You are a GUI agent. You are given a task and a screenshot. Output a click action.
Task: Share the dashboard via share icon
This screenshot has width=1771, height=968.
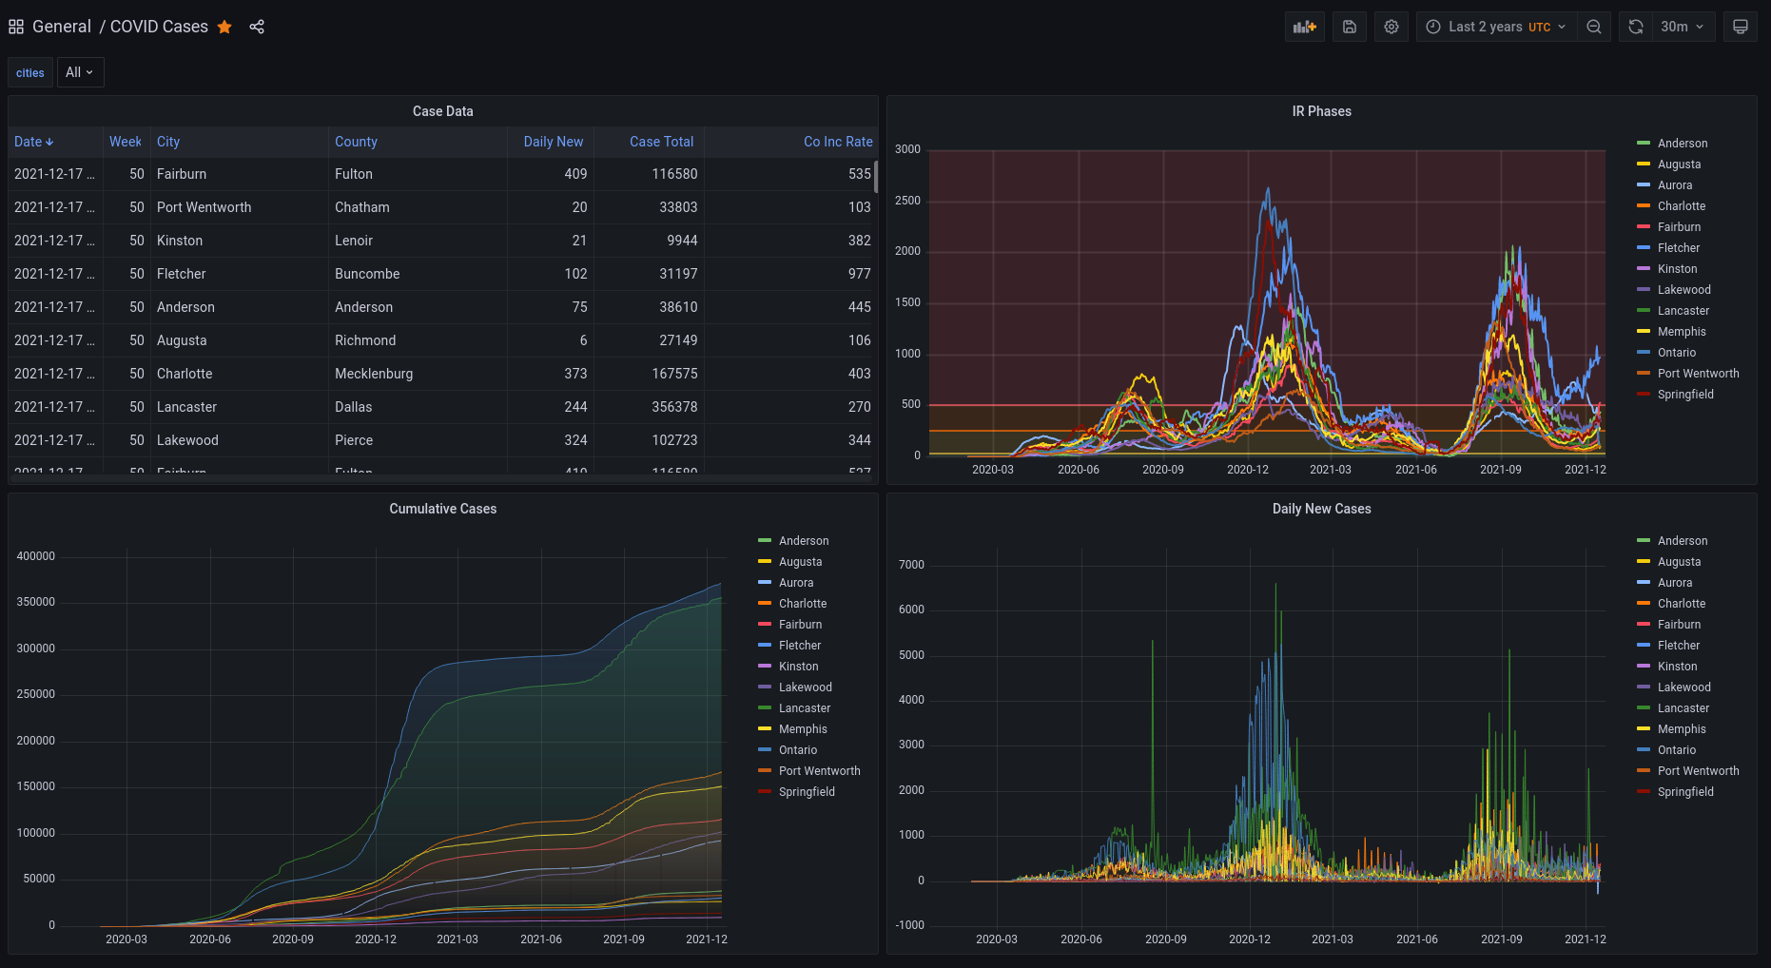click(257, 27)
